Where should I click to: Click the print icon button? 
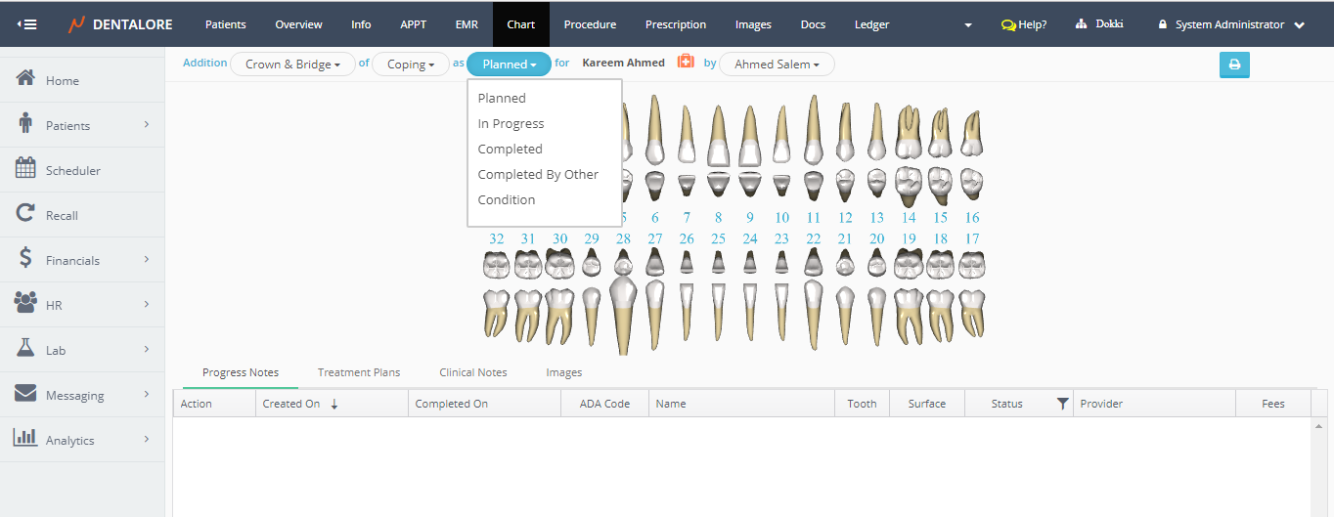(1233, 65)
